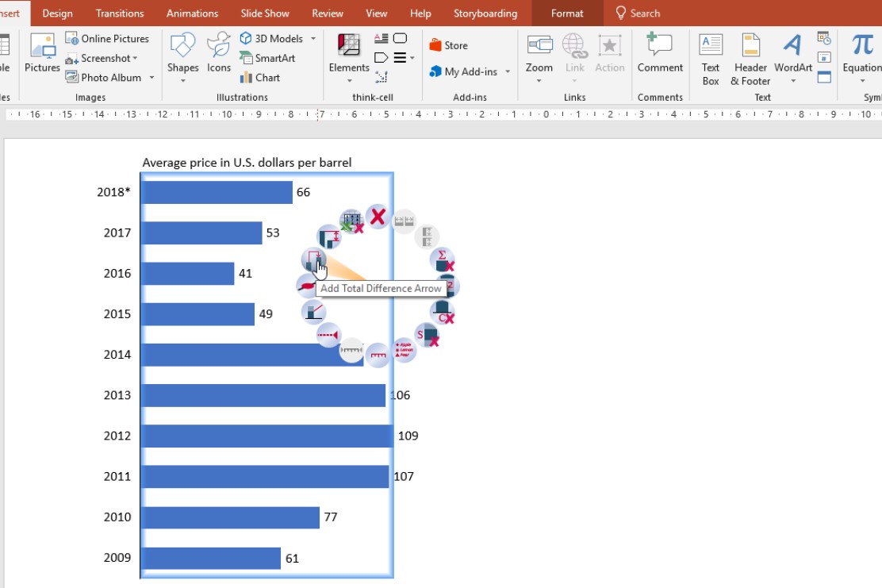This screenshot has width=882, height=588.
Task: Click think-cell three lines icon
Action: click(x=400, y=57)
